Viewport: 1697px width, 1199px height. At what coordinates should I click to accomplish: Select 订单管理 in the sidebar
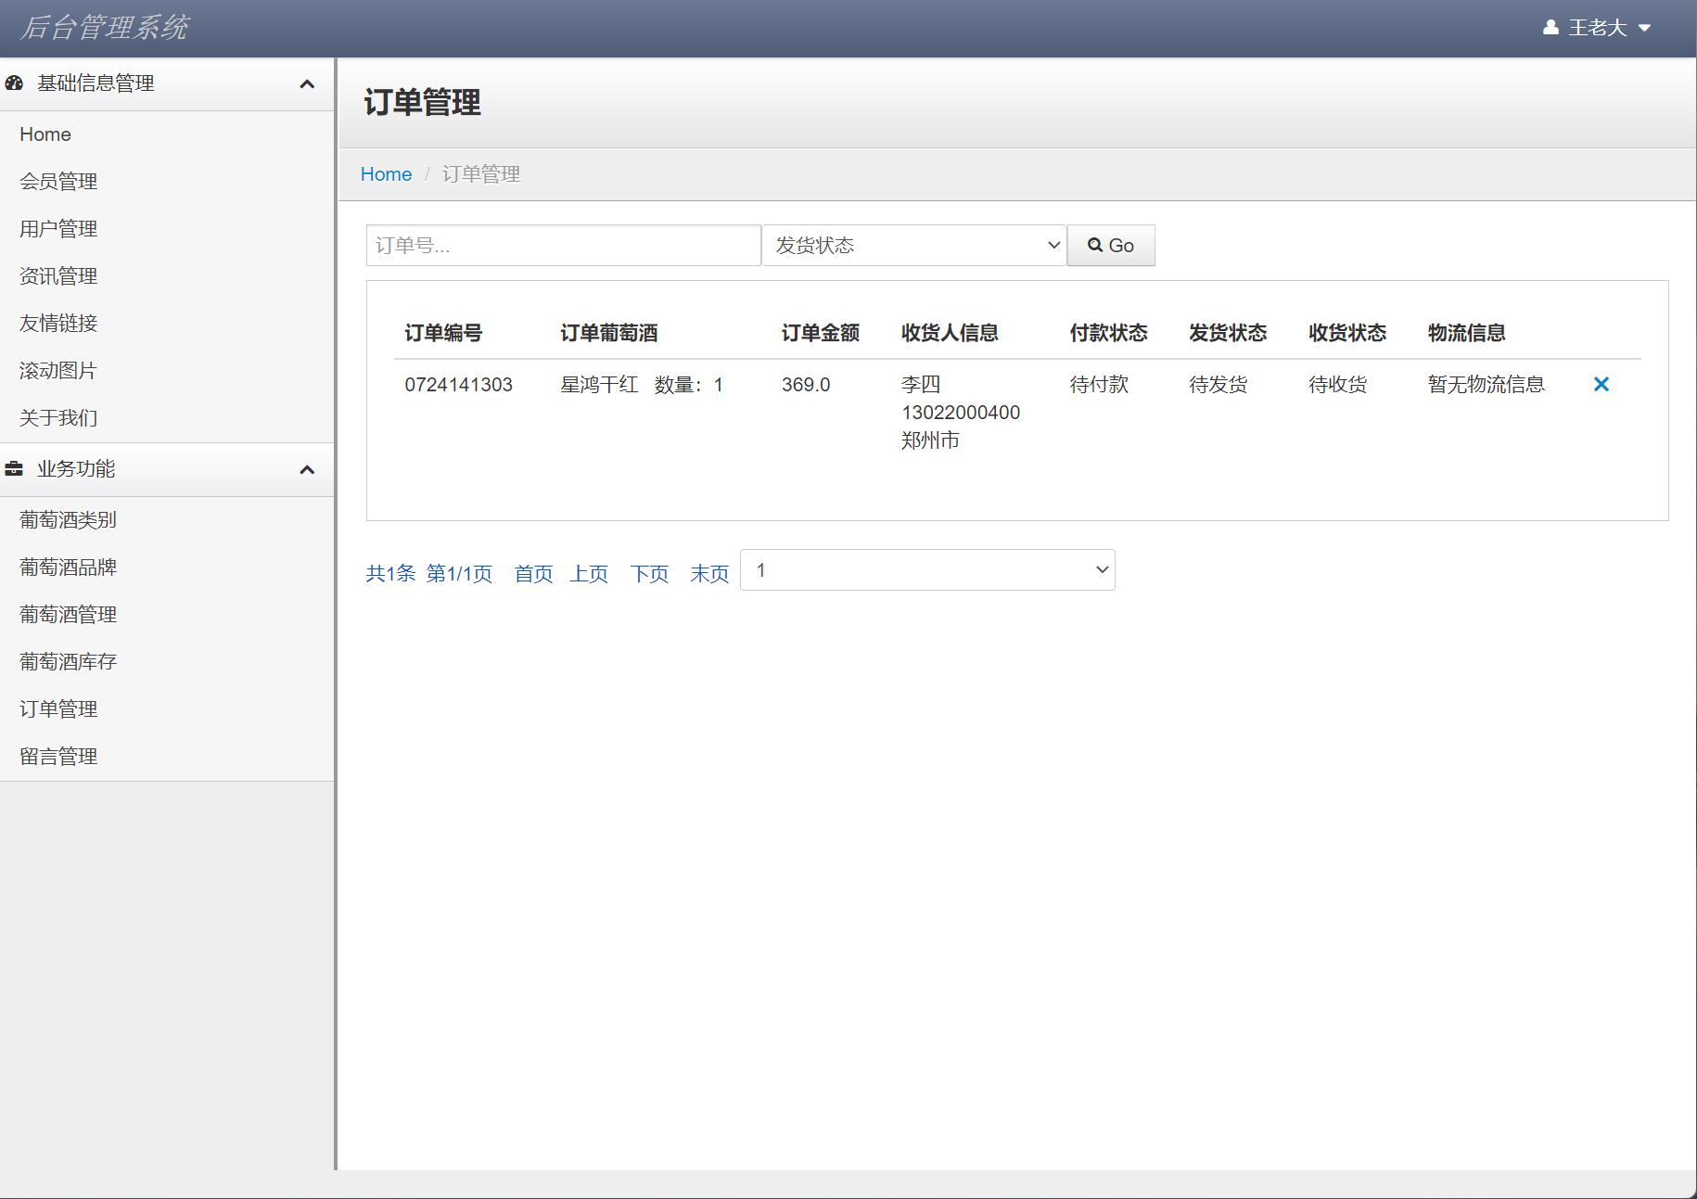click(59, 708)
